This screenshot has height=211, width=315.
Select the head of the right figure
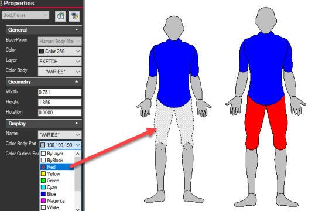click(266, 20)
